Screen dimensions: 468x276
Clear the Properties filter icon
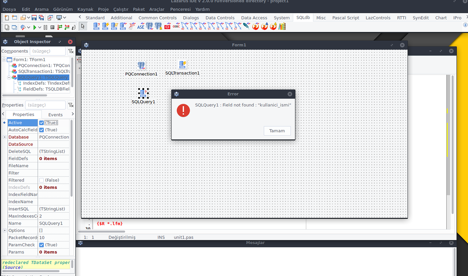[71, 105]
